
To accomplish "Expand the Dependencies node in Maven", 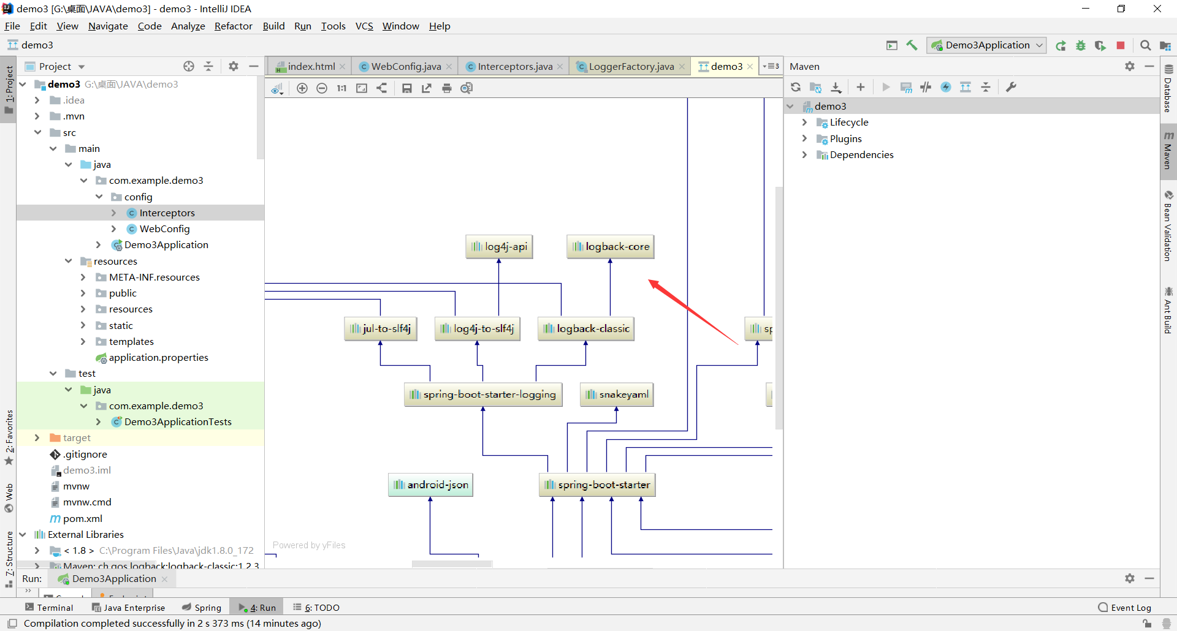I will 804,155.
